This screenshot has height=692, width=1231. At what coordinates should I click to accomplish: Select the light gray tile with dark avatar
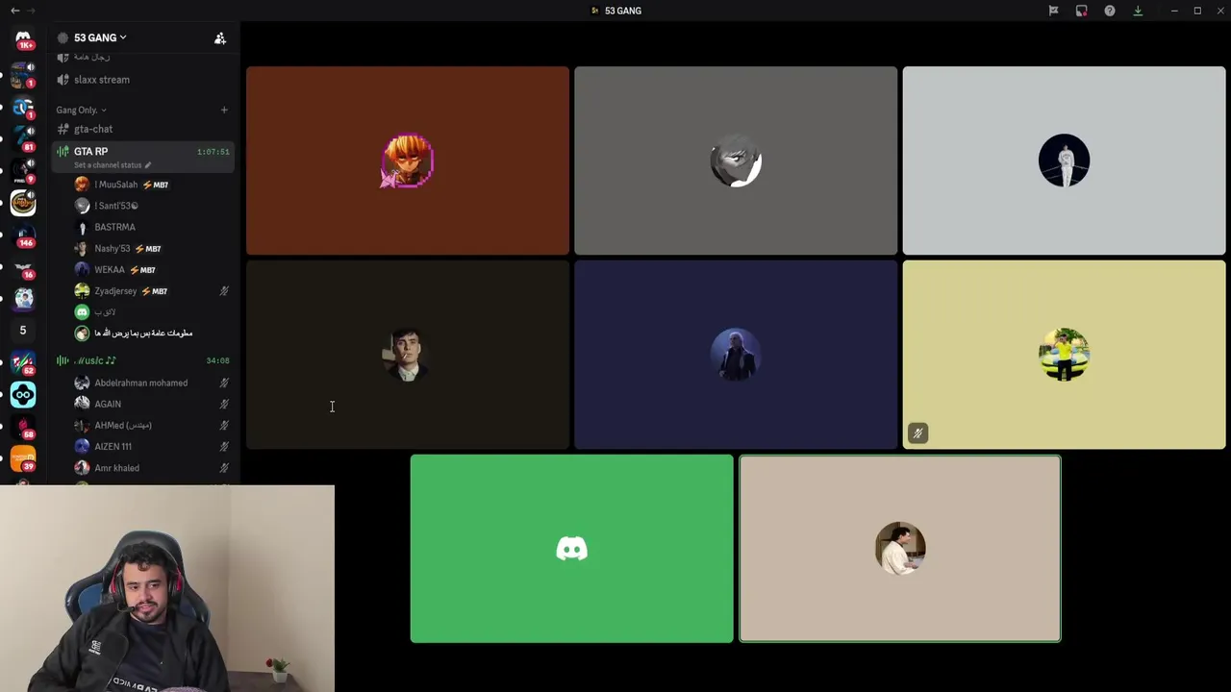click(x=1064, y=161)
